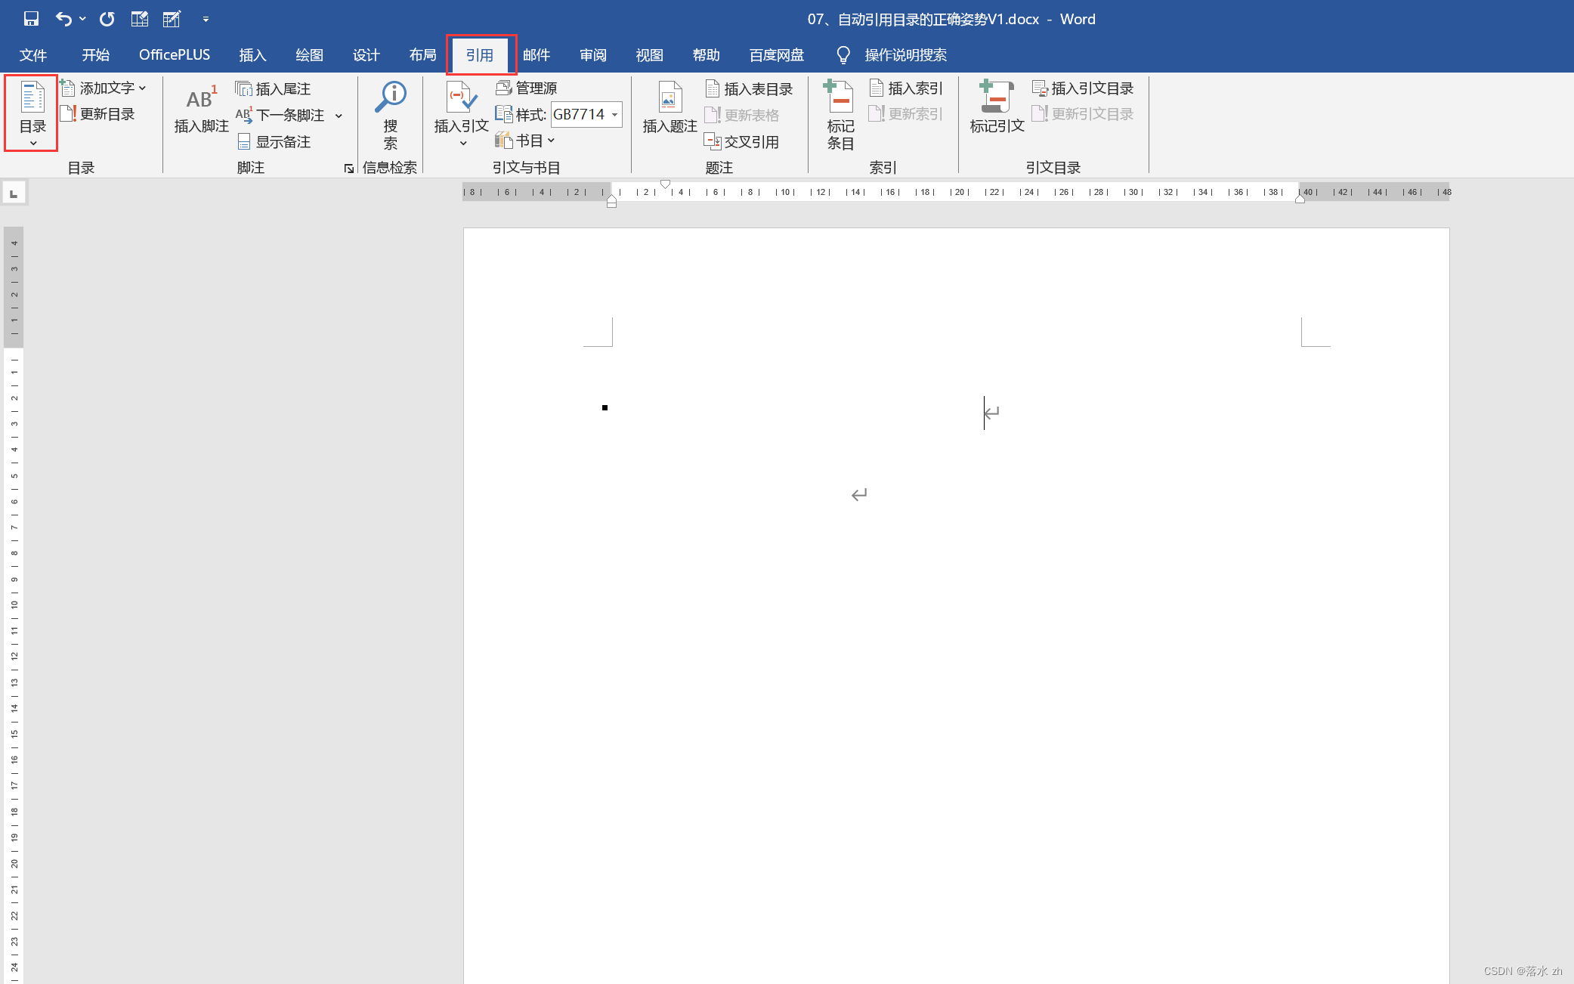This screenshot has width=1574, height=984.
Task: Expand the 下一条脚注 dropdown arrow
Action: 339,116
